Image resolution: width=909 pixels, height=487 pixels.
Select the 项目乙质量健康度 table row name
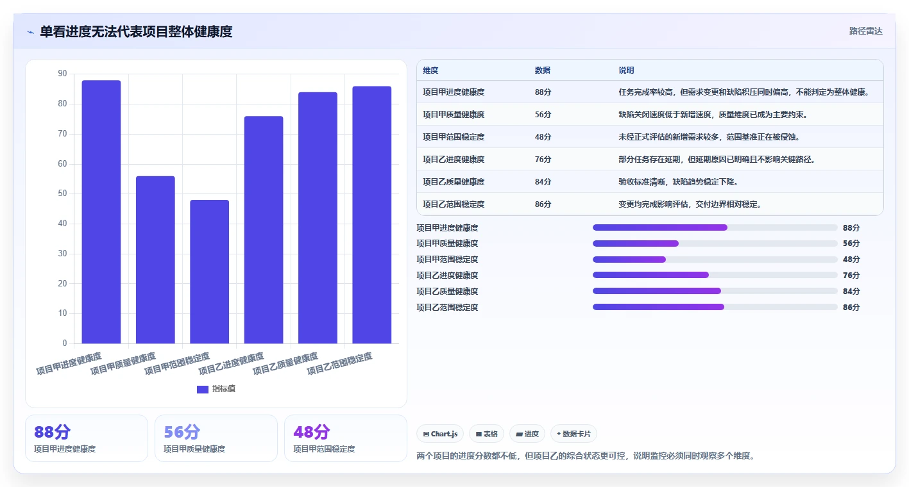pos(454,182)
